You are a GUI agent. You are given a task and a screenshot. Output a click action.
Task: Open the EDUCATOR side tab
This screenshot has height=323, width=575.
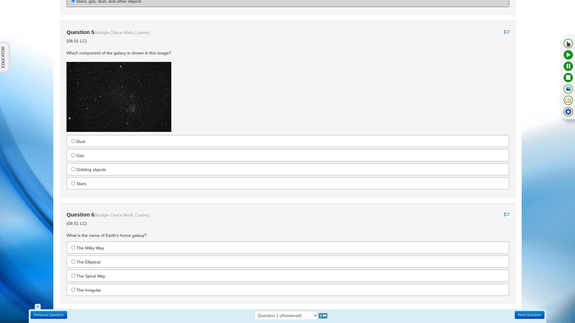click(4, 57)
